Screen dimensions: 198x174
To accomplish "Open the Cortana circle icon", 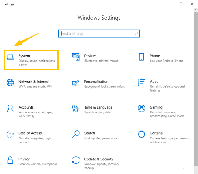I will coord(141,134).
